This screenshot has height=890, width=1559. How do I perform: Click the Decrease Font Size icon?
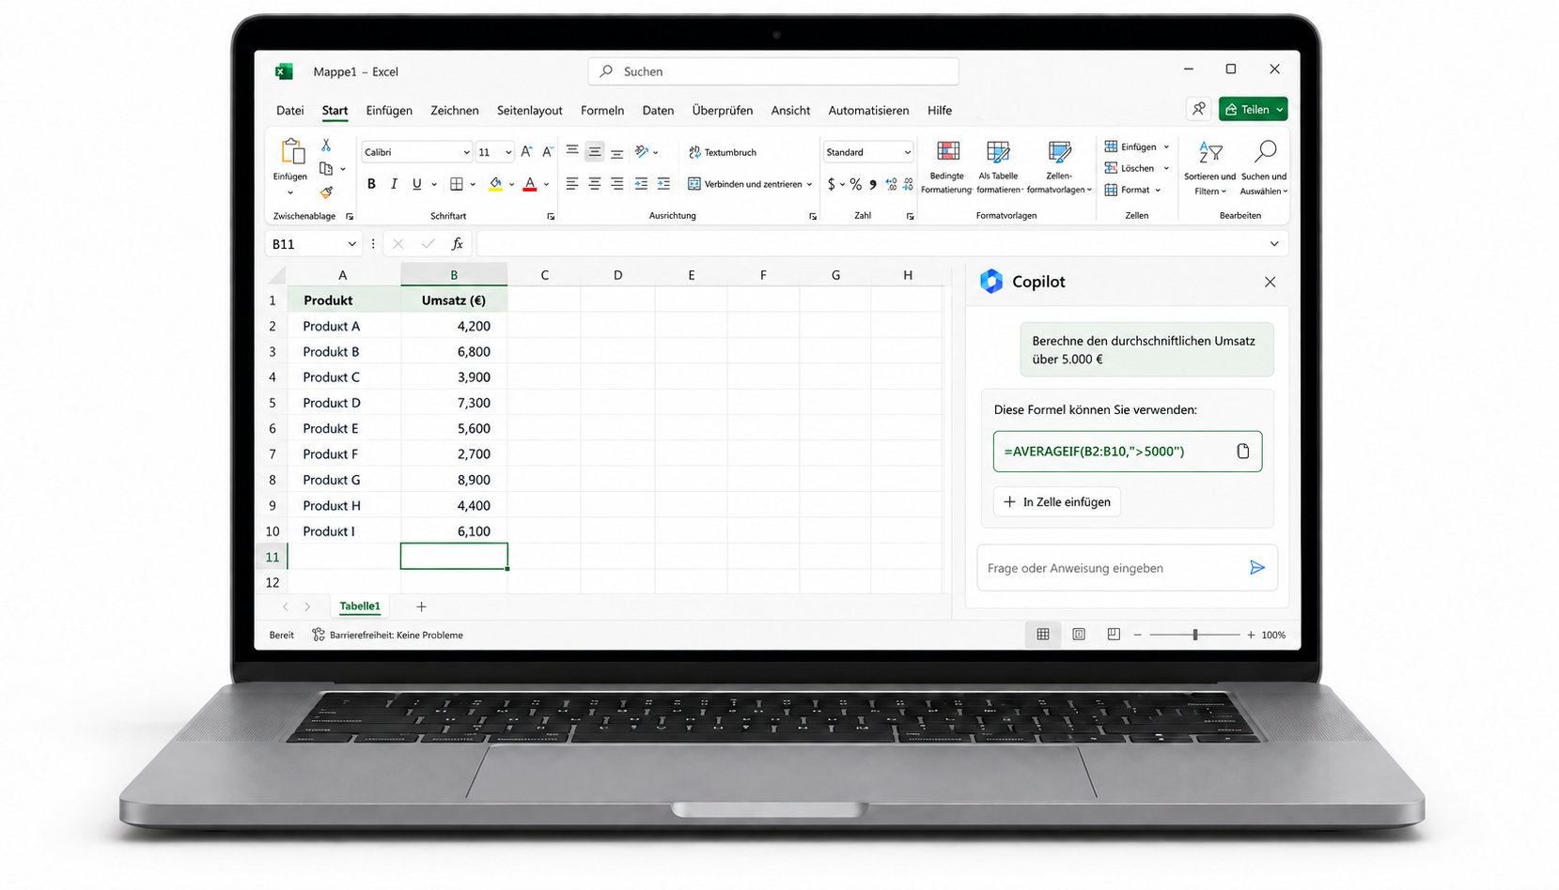coord(548,151)
